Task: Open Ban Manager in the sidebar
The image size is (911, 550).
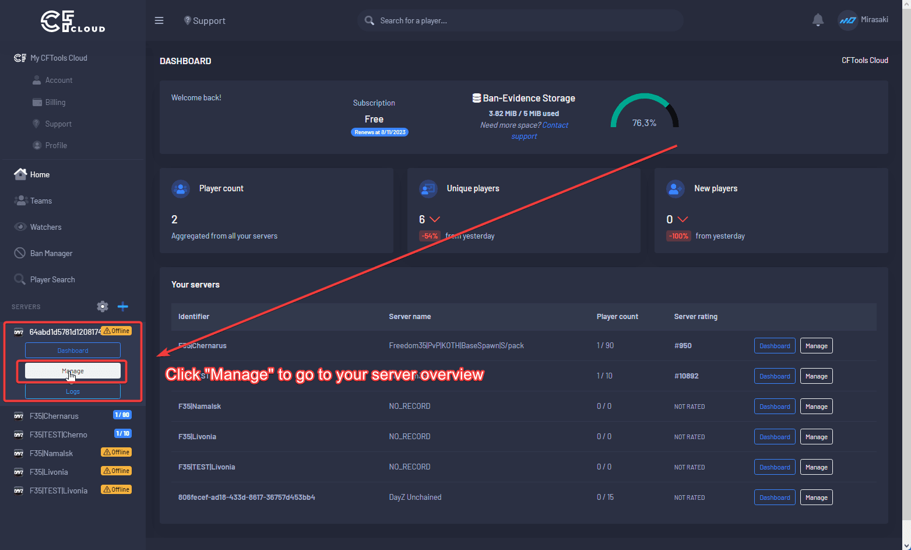Action: pyautogui.click(x=51, y=253)
